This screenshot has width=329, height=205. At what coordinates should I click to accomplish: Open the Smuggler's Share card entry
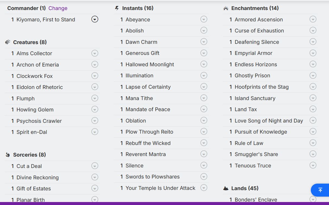(256, 154)
